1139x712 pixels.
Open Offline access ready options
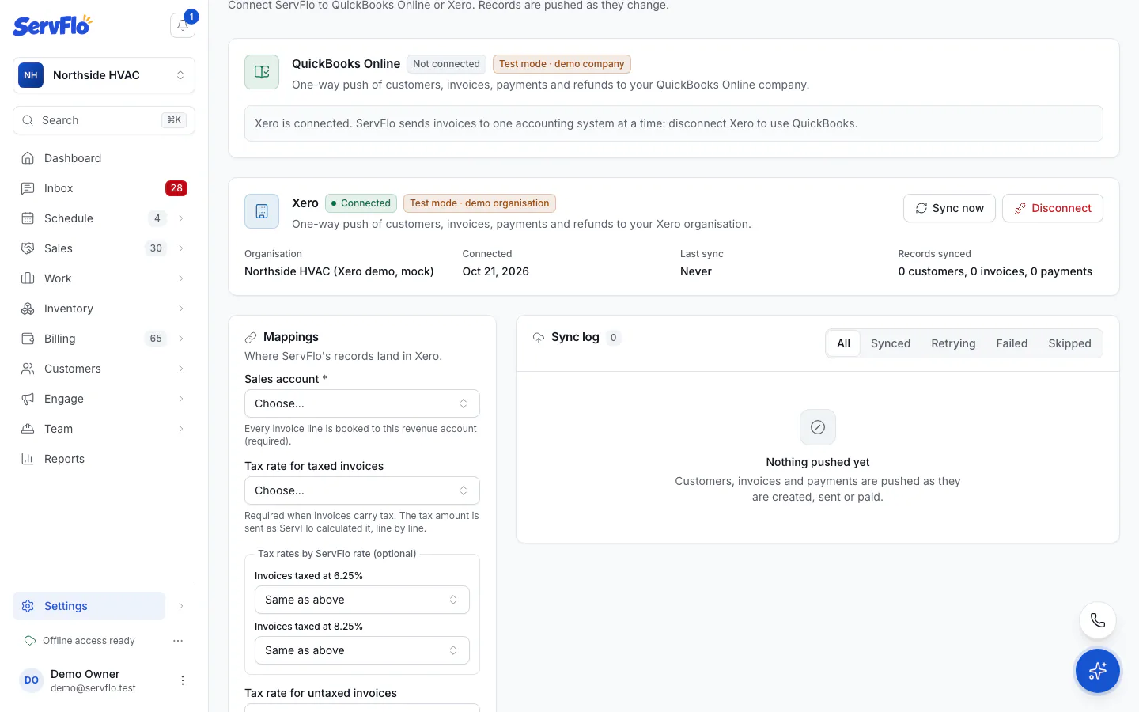(178, 641)
